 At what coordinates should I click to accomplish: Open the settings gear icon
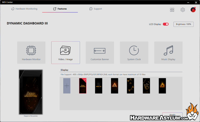pyautogui.click(x=183, y=10)
